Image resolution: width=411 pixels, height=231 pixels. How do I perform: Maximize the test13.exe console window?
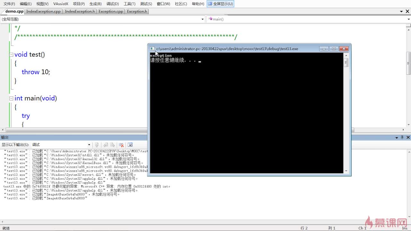(x=334, y=49)
